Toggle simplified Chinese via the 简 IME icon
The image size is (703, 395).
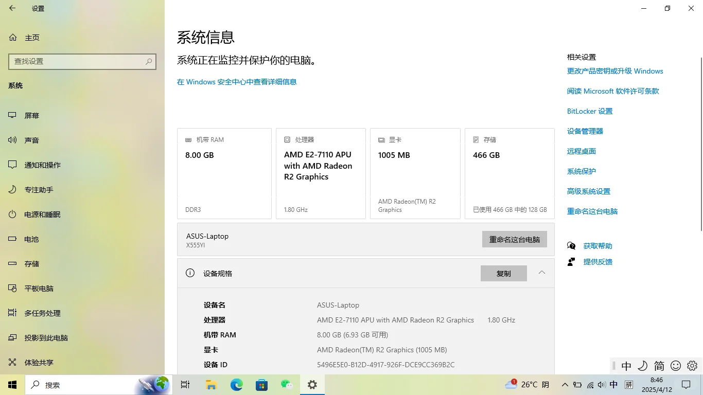point(659,366)
